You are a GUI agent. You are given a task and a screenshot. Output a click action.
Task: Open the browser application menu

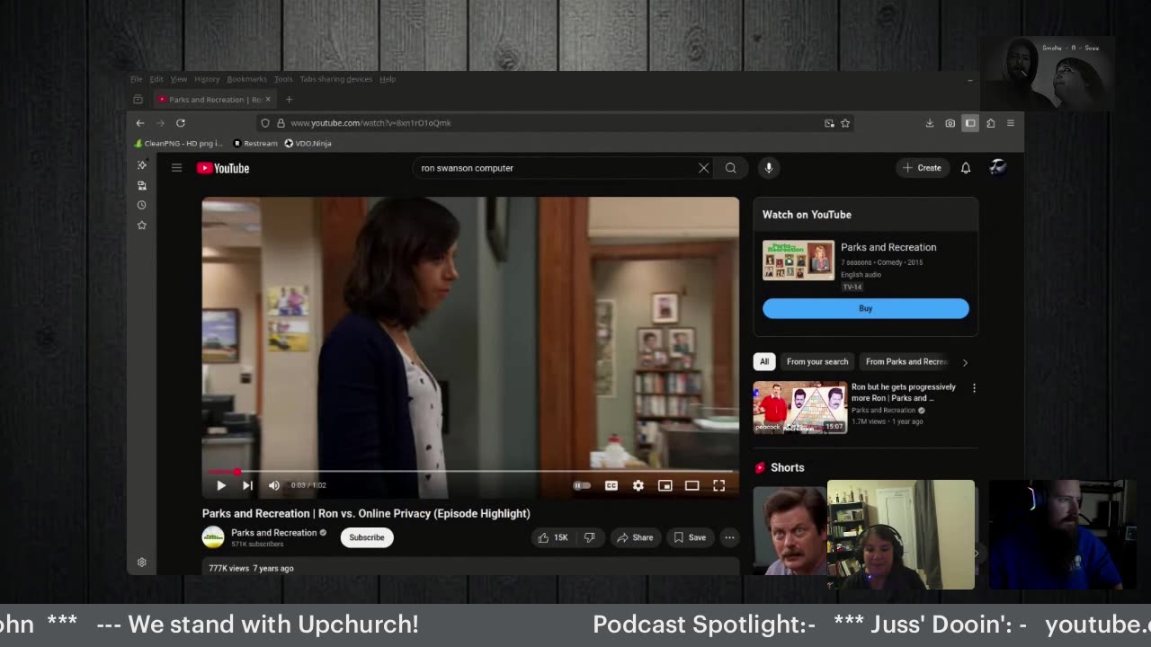coord(1011,123)
